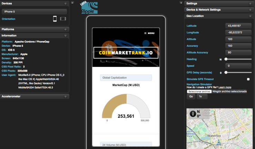Viewport: 255px width, 149px height.
Task: Expand the Accelerometer panel
Action: 35,96
